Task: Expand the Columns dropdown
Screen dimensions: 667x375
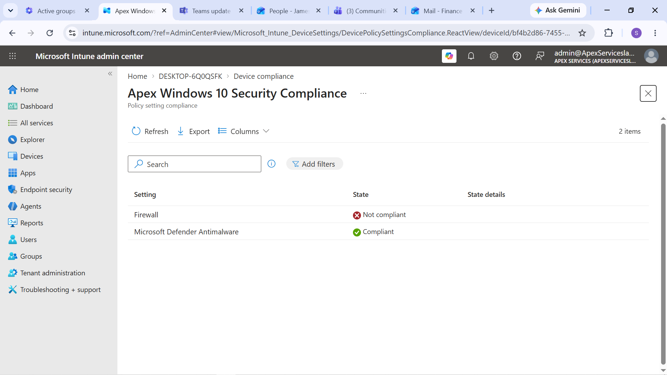Action: (244, 131)
